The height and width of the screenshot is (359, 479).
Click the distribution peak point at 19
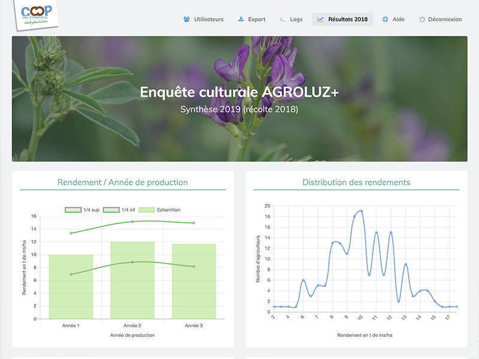click(362, 211)
